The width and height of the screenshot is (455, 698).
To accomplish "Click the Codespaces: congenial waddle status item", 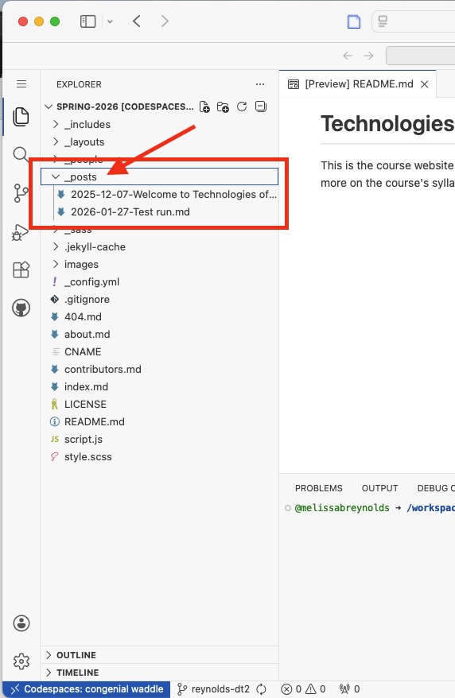I will click(87, 689).
